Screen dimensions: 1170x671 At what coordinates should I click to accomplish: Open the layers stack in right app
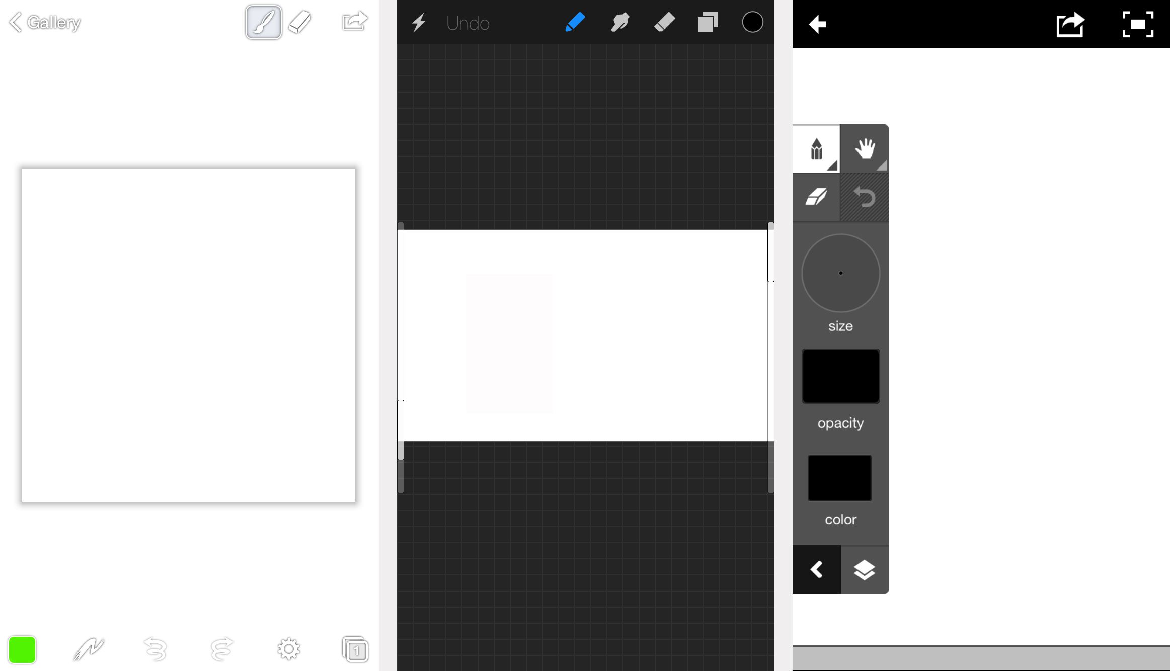click(x=865, y=569)
